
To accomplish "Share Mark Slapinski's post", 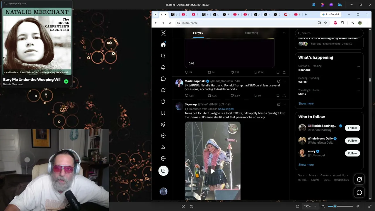I will pyautogui.click(x=284, y=96).
